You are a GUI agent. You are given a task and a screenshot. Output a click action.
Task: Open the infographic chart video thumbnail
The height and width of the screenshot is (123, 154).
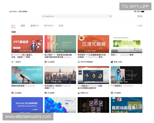[93, 75]
